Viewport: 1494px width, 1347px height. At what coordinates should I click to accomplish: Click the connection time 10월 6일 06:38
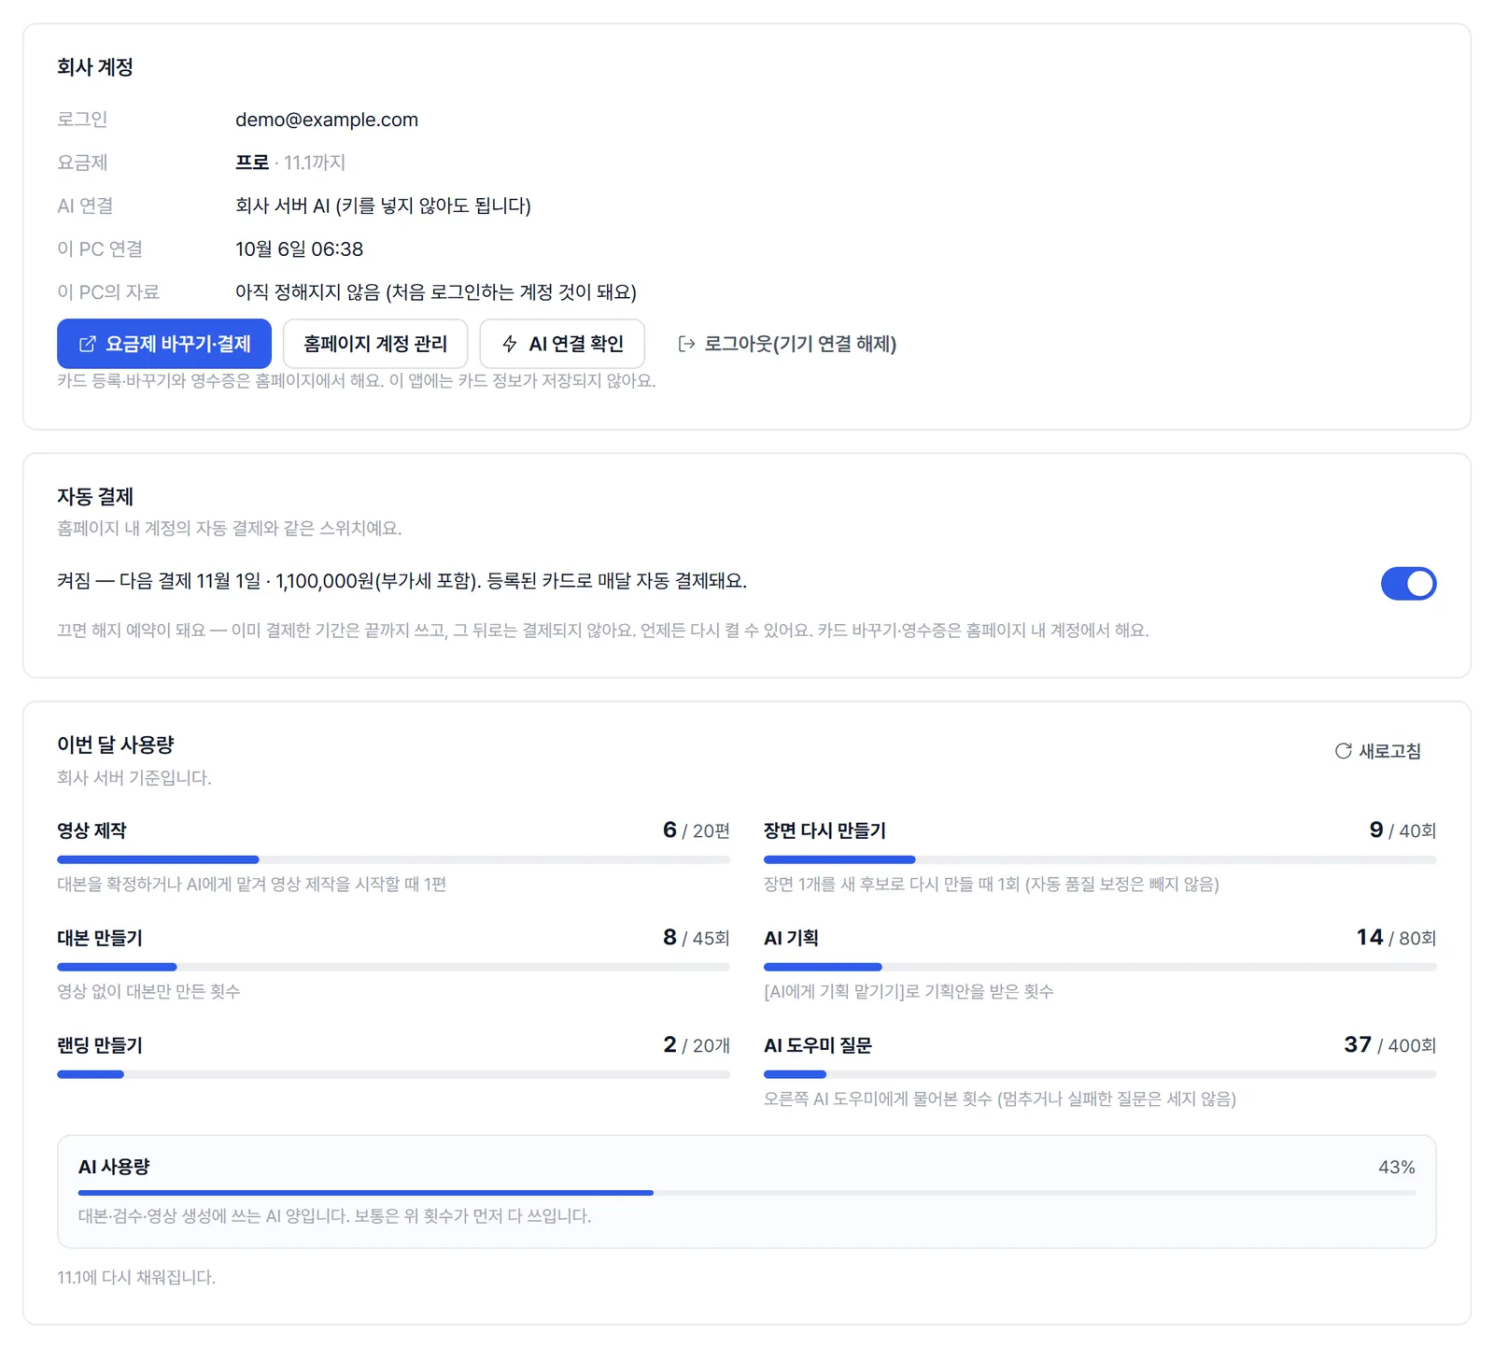pos(299,249)
